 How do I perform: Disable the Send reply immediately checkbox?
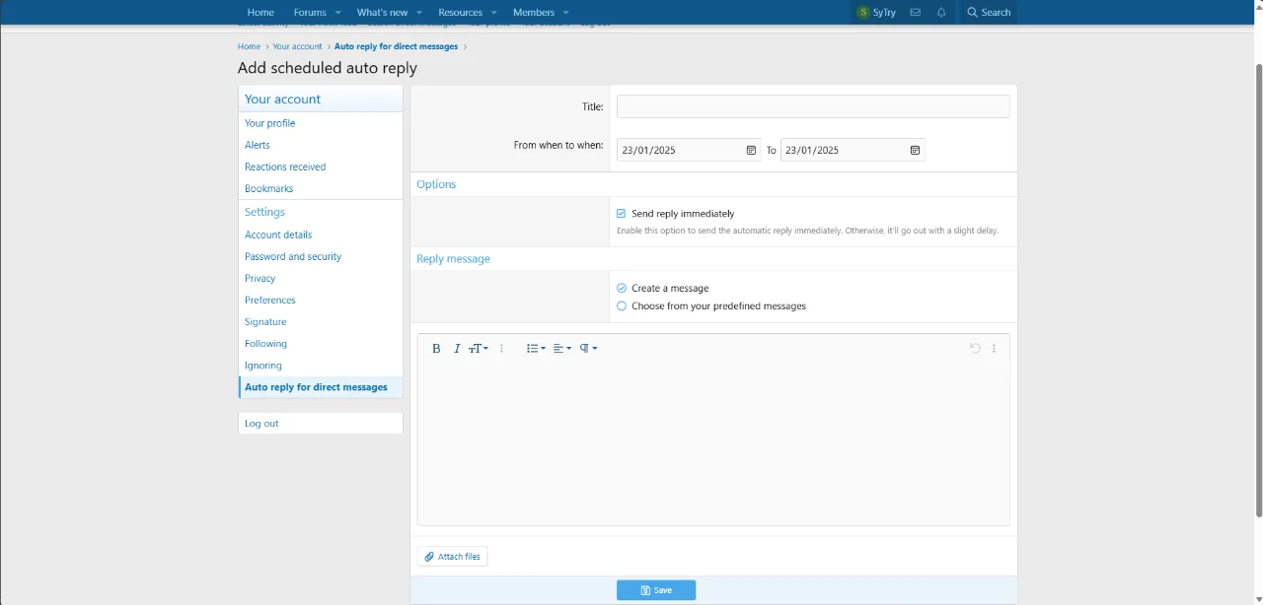[622, 214]
